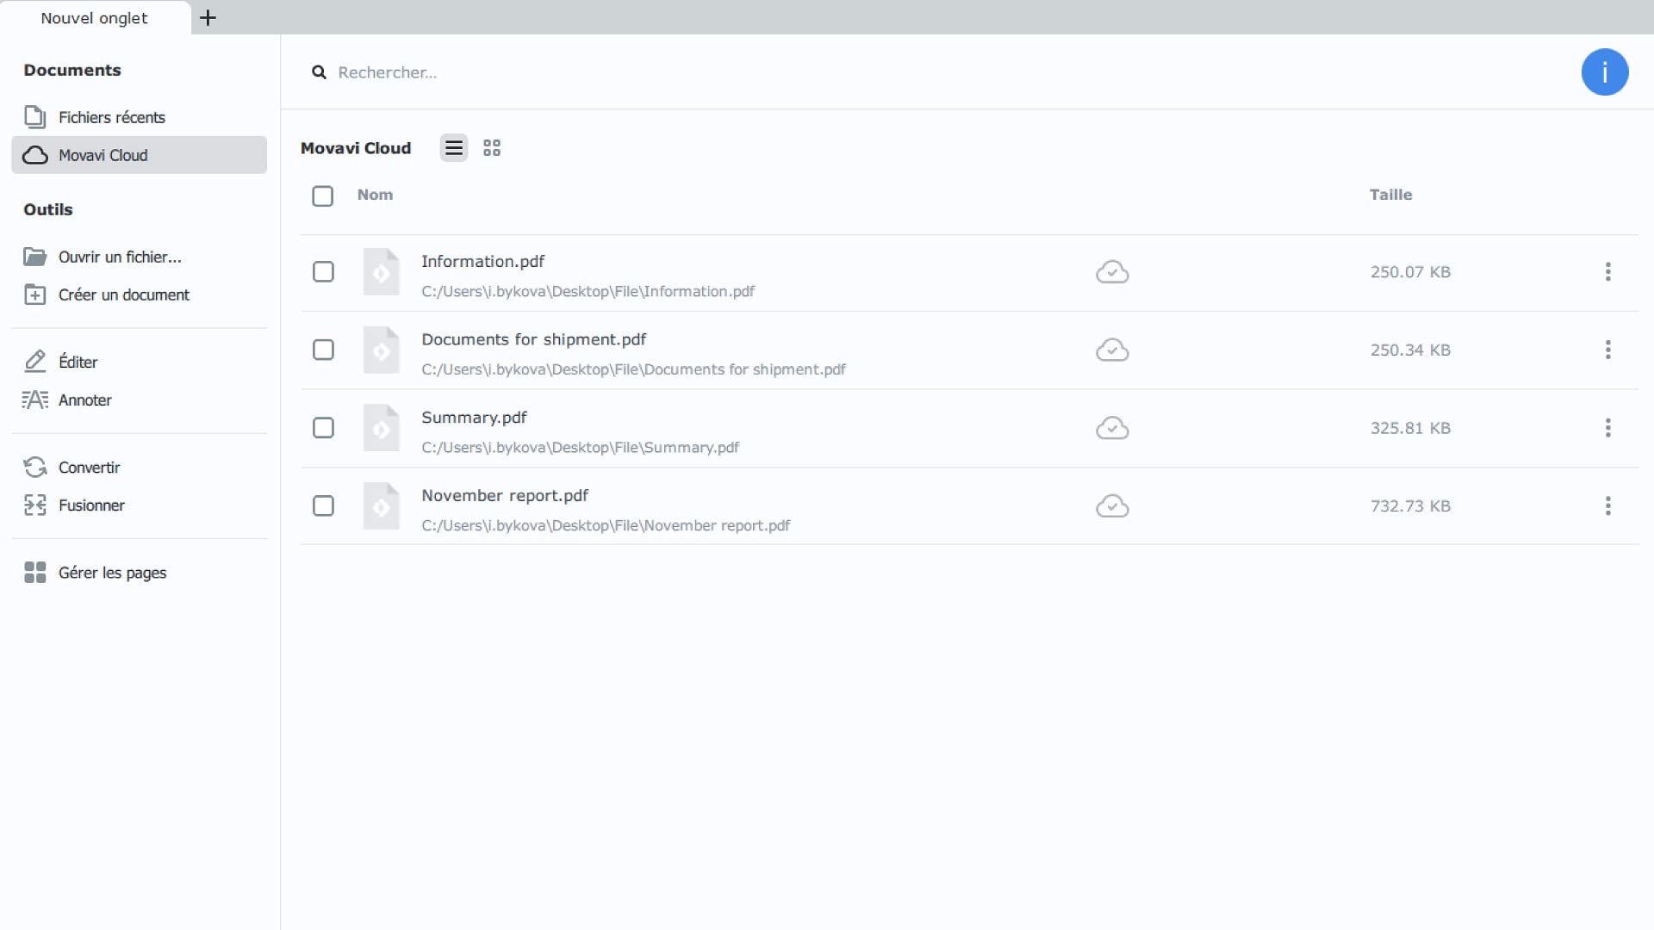This screenshot has height=930, width=1654.
Task: Open the Annoter tool
Action: tap(139, 400)
